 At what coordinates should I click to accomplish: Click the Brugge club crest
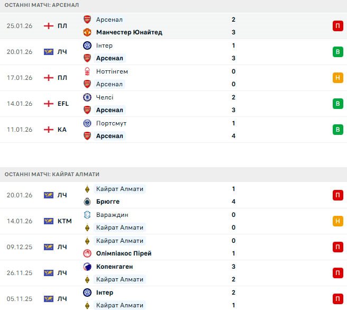[x=87, y=202]
